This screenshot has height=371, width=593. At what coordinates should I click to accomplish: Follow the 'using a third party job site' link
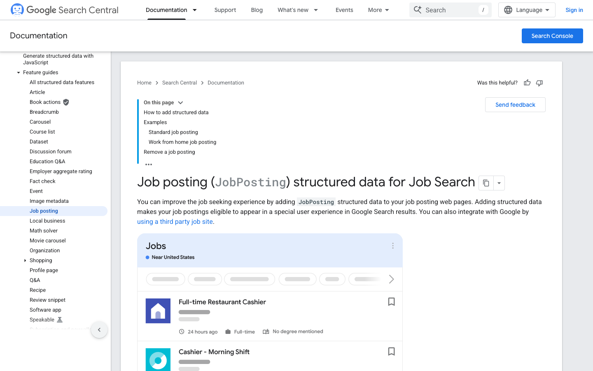(175, 221)
